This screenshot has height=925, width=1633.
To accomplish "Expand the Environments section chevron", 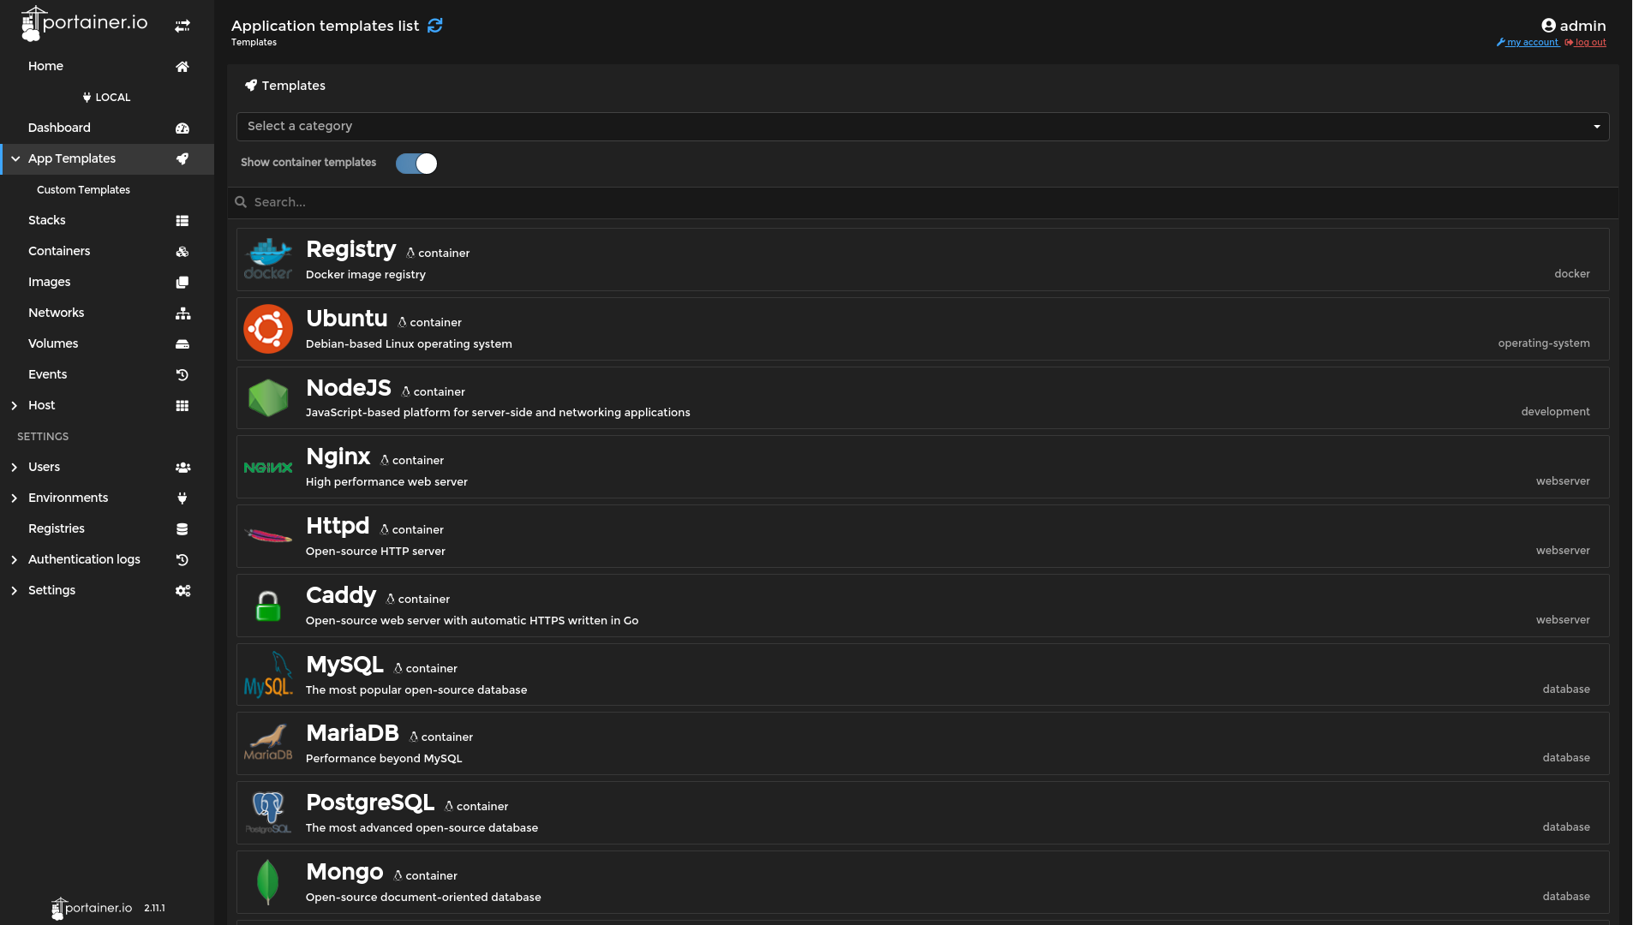I will 14,498.
